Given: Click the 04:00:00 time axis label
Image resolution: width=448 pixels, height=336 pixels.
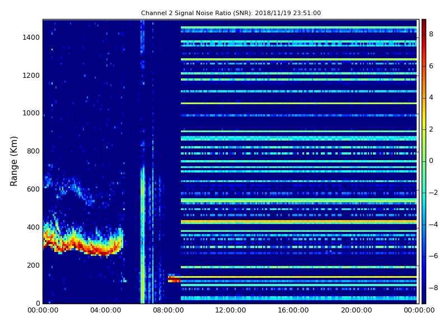Looking at the screenshot, I should coord(105,310).
